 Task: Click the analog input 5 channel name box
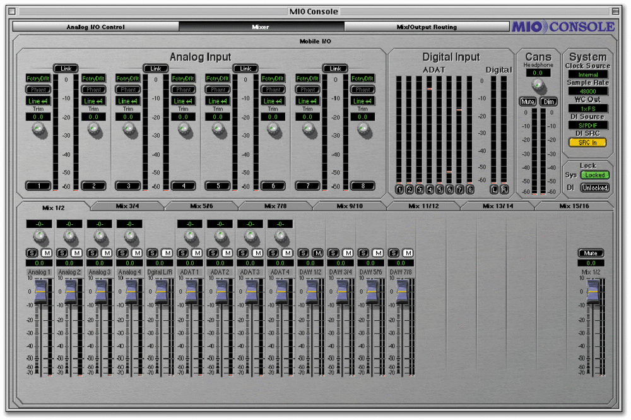(x=218, y=186)
